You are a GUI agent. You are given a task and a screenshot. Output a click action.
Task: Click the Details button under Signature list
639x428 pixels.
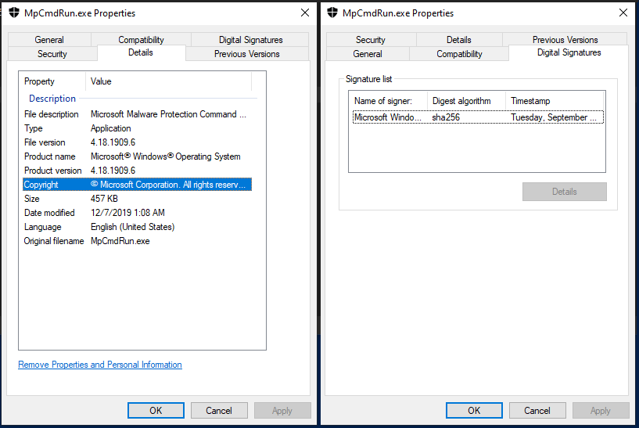tap(565, 192)
